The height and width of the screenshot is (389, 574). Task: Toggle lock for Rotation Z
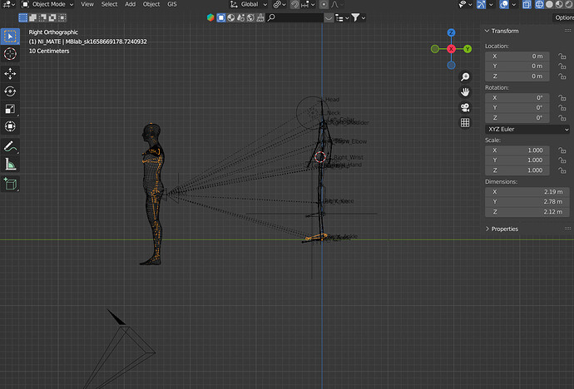pos(562,118)
